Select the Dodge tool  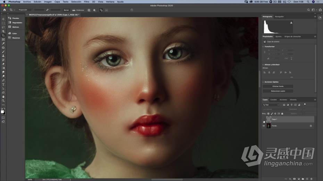click(3, 76)
